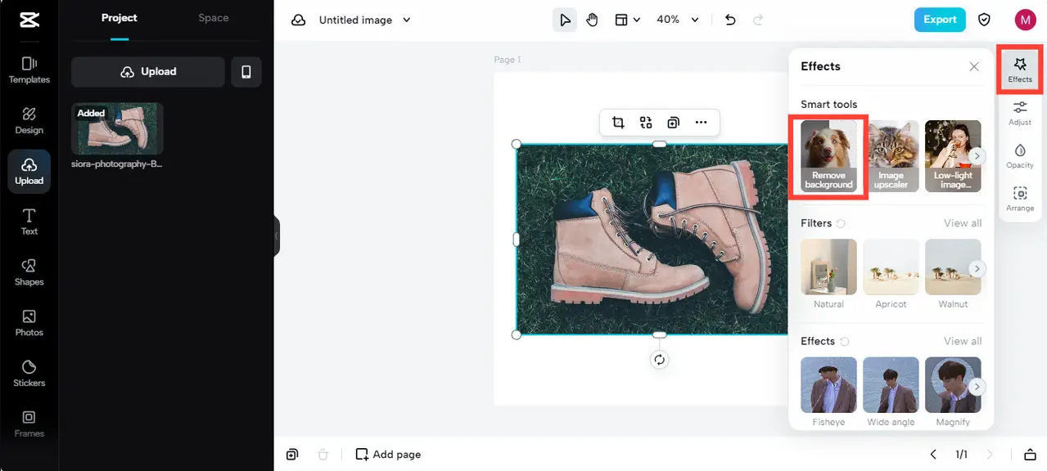
Task: Open the Opacity tool
Action: click(1020, 156)
